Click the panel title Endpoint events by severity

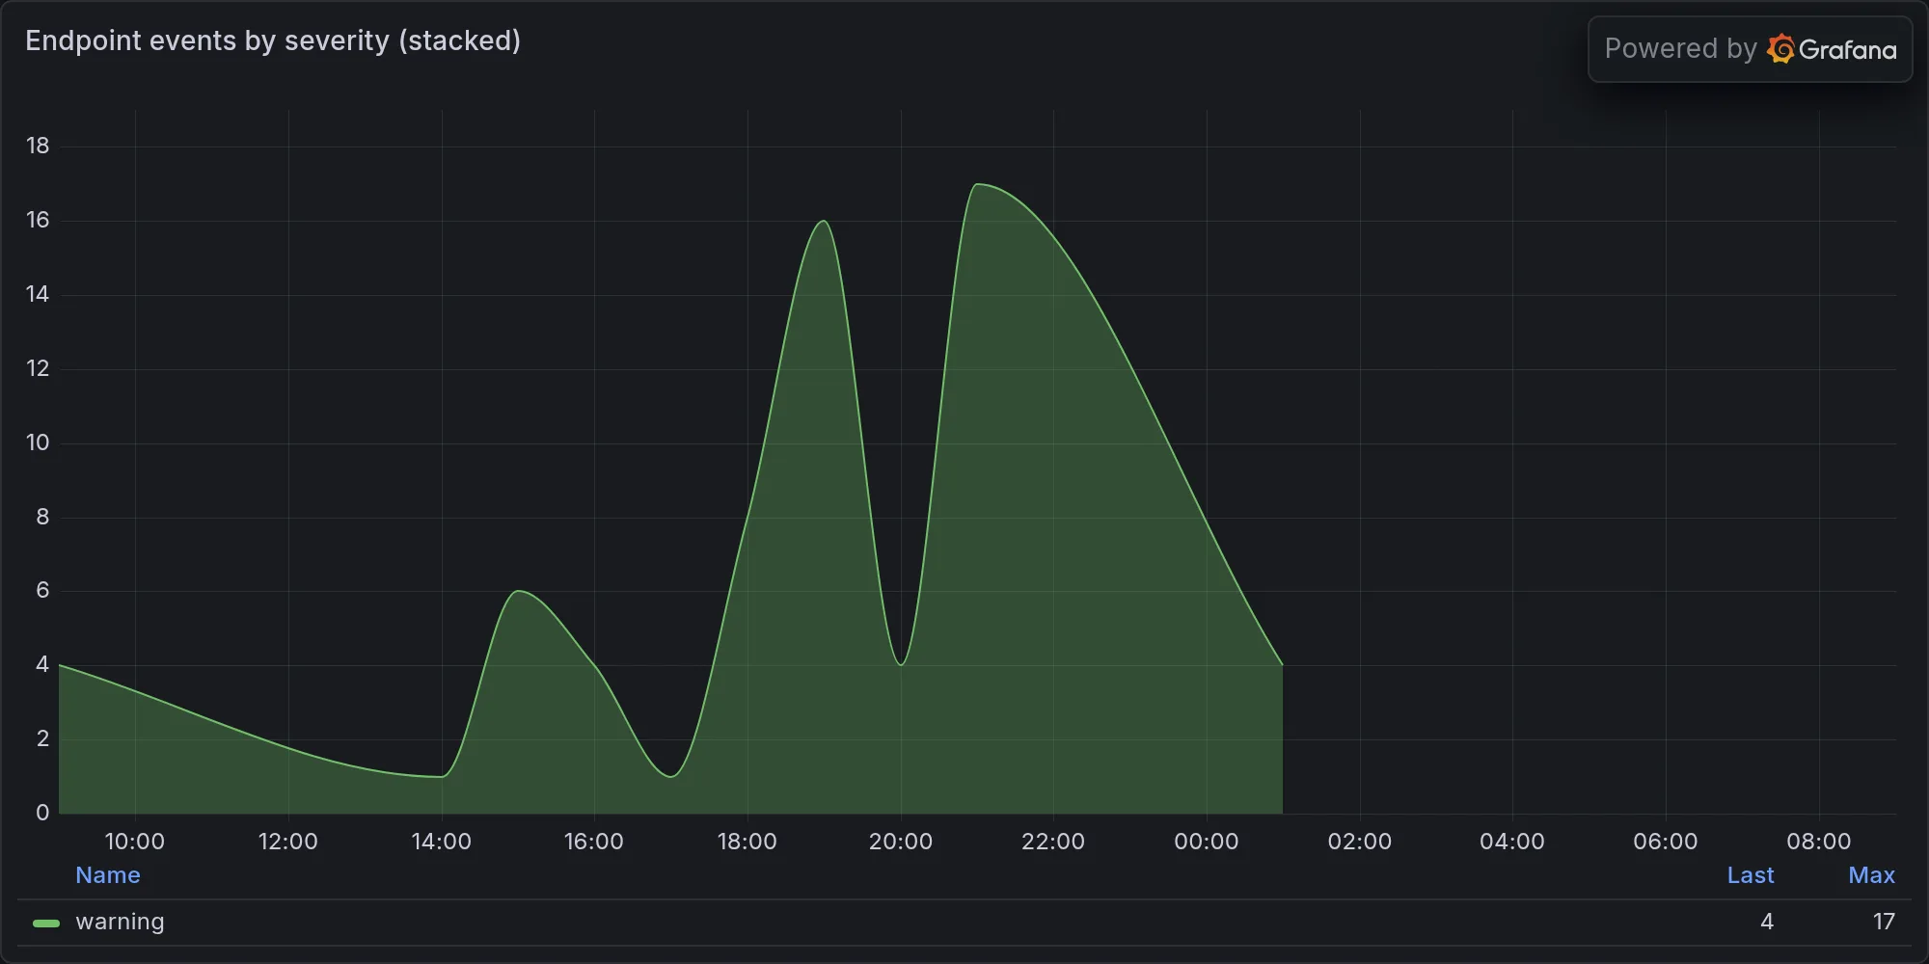[273, 40]
